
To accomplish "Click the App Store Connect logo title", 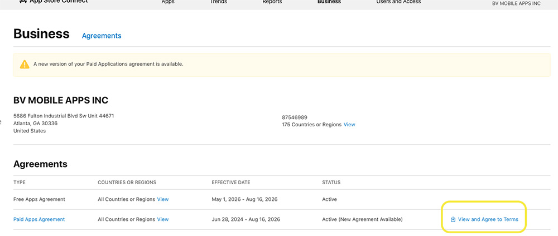I will tap(54, 2).
